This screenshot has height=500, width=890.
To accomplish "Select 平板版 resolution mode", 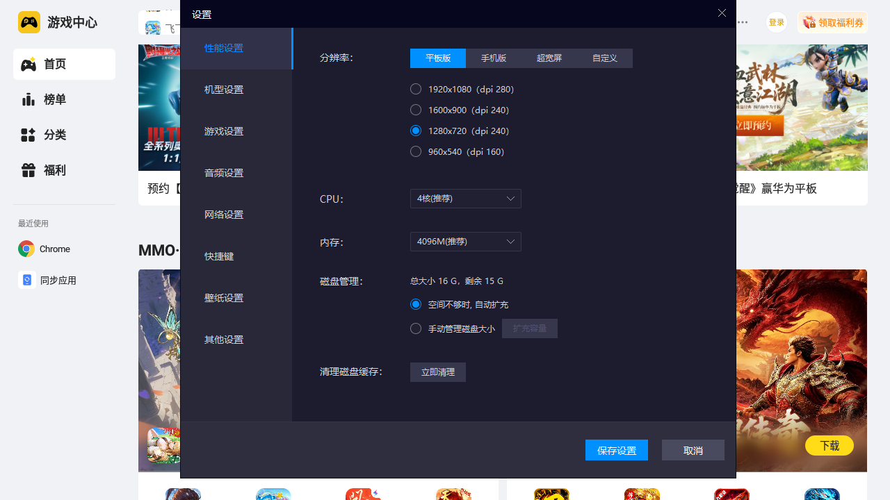I will [x=438, y=58].
